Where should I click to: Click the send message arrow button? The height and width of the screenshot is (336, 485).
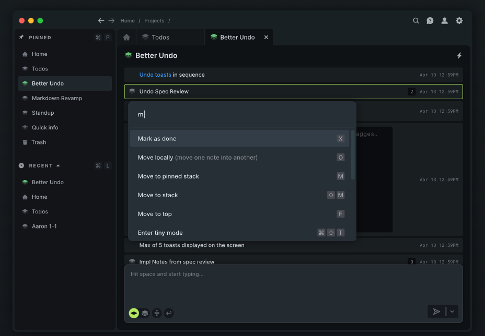tap(436, 311)
